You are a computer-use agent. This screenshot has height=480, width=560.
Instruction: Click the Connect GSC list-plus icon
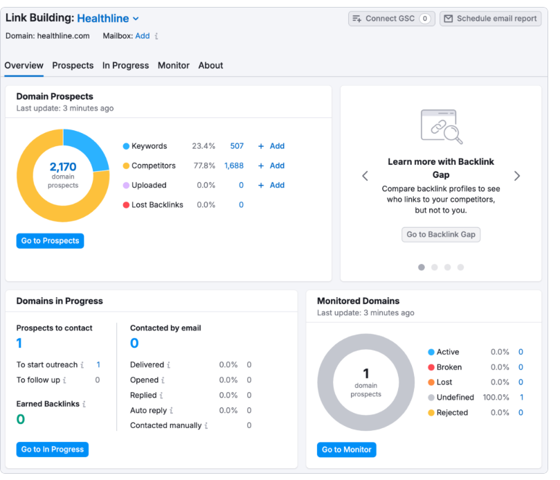[x=356, y=19]
